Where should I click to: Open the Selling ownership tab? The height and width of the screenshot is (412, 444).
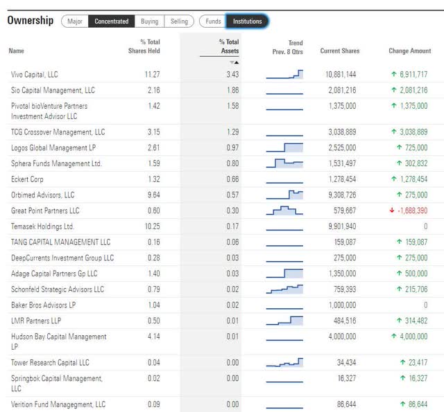point(179,21)
